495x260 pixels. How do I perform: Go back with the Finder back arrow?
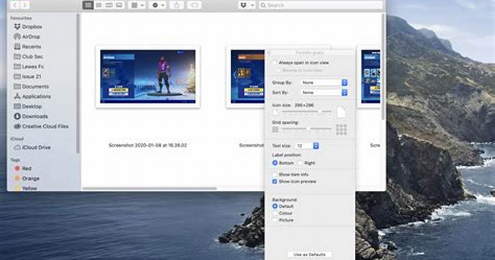[15, 5]
